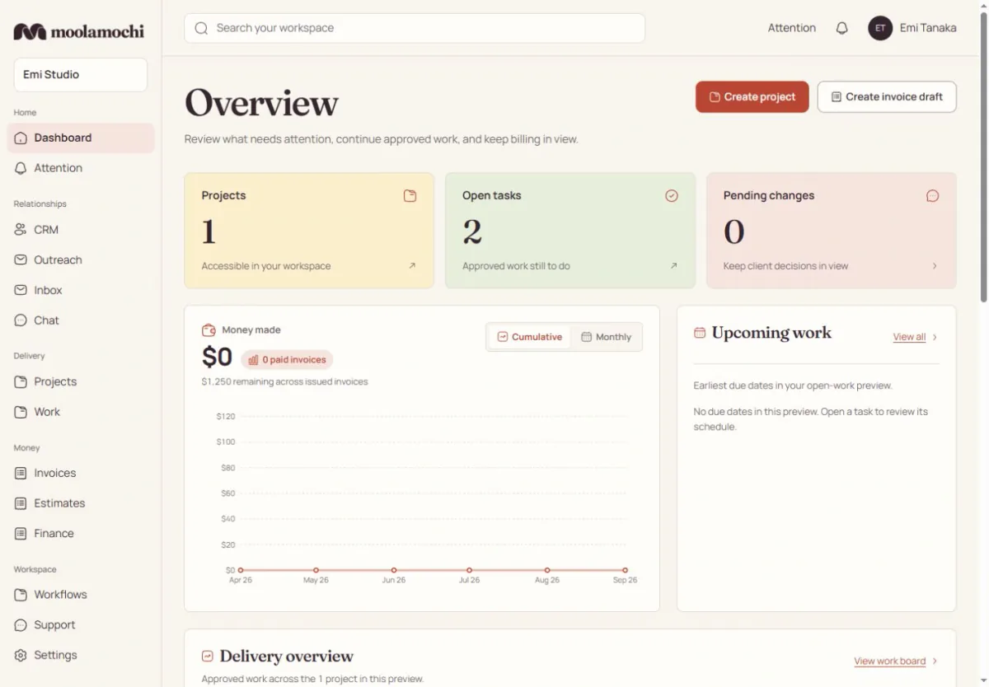Click the chevron next to View work board

(x=935, y=661)
